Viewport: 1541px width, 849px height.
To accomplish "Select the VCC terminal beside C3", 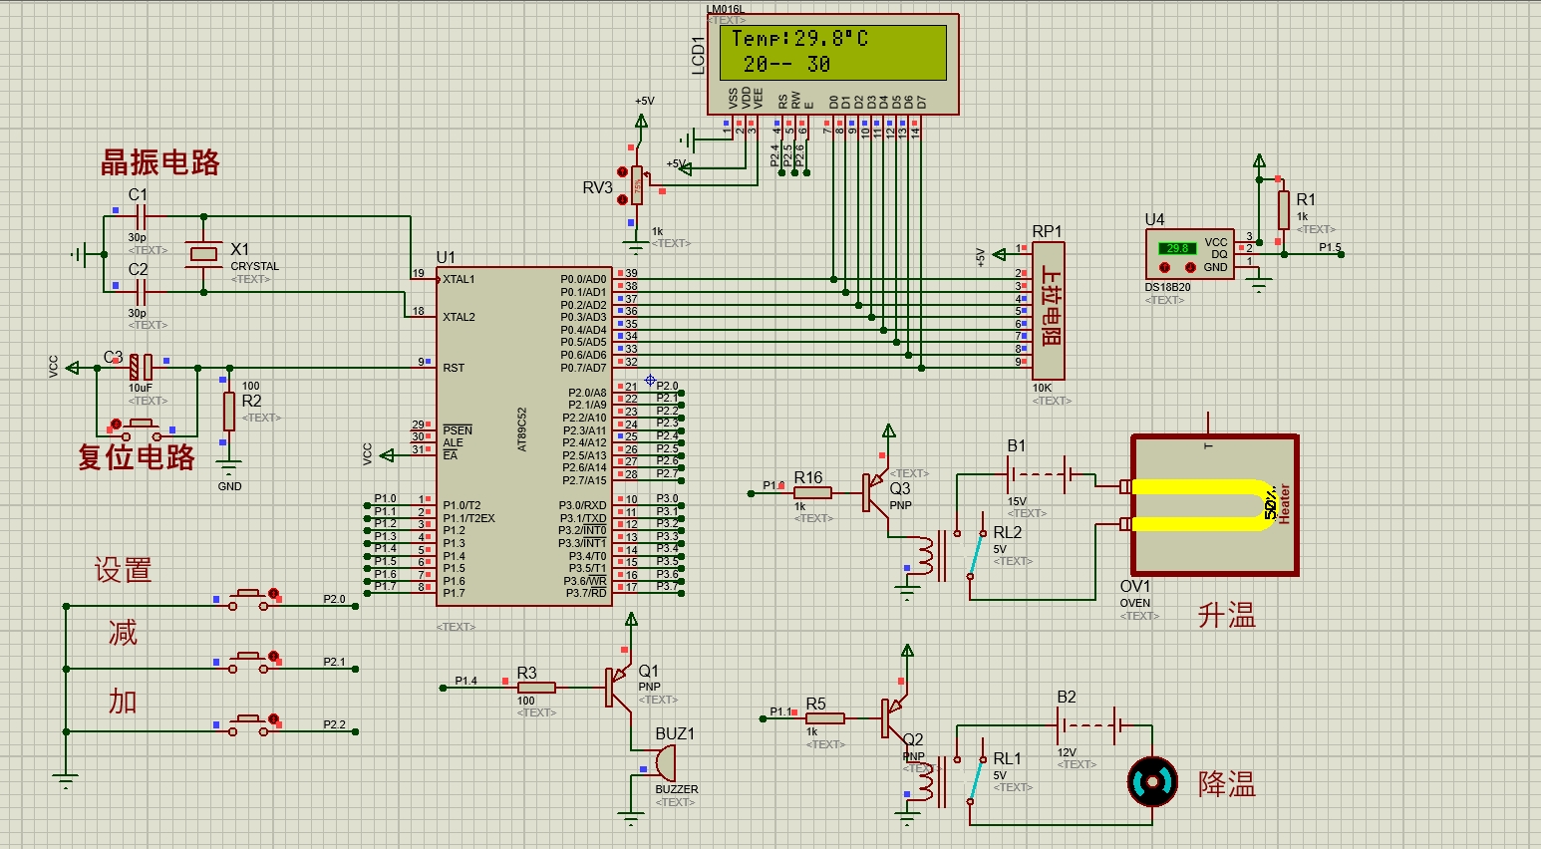I will (x=72, y=368).
